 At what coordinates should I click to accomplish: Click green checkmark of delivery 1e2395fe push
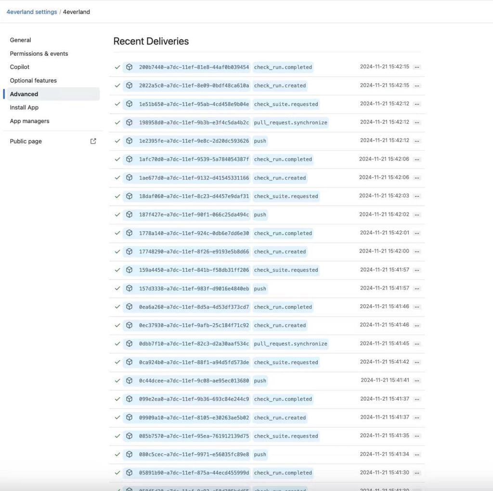[x=117, y=141]
